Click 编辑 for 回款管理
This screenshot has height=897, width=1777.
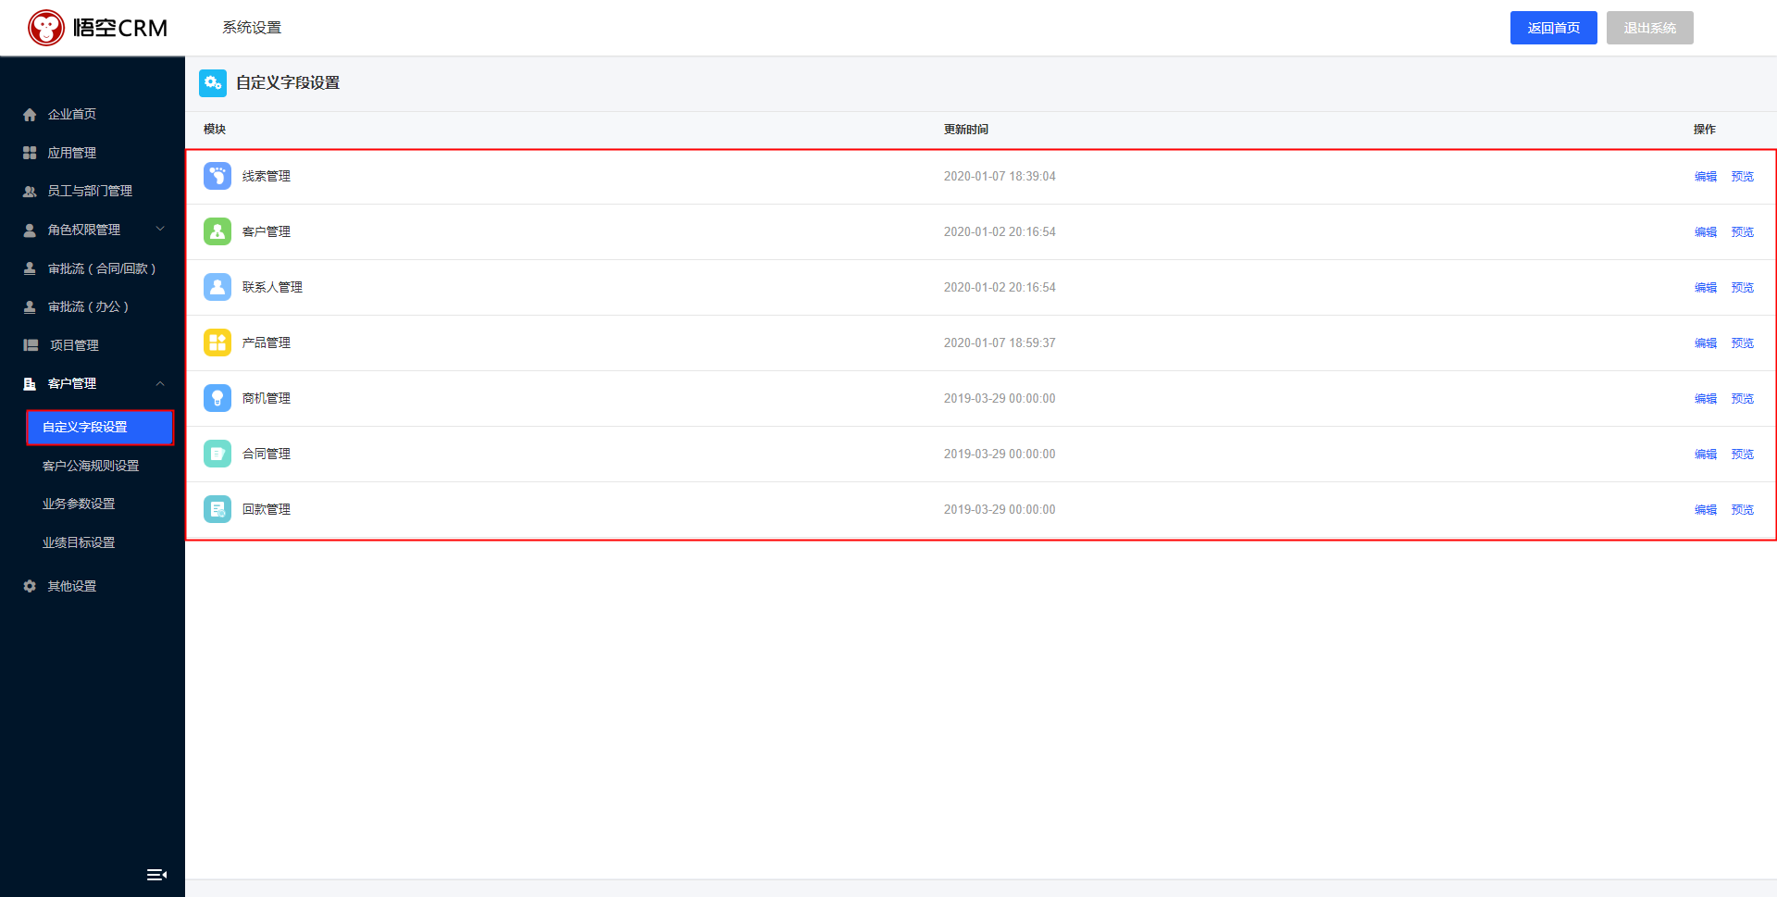1706,509
